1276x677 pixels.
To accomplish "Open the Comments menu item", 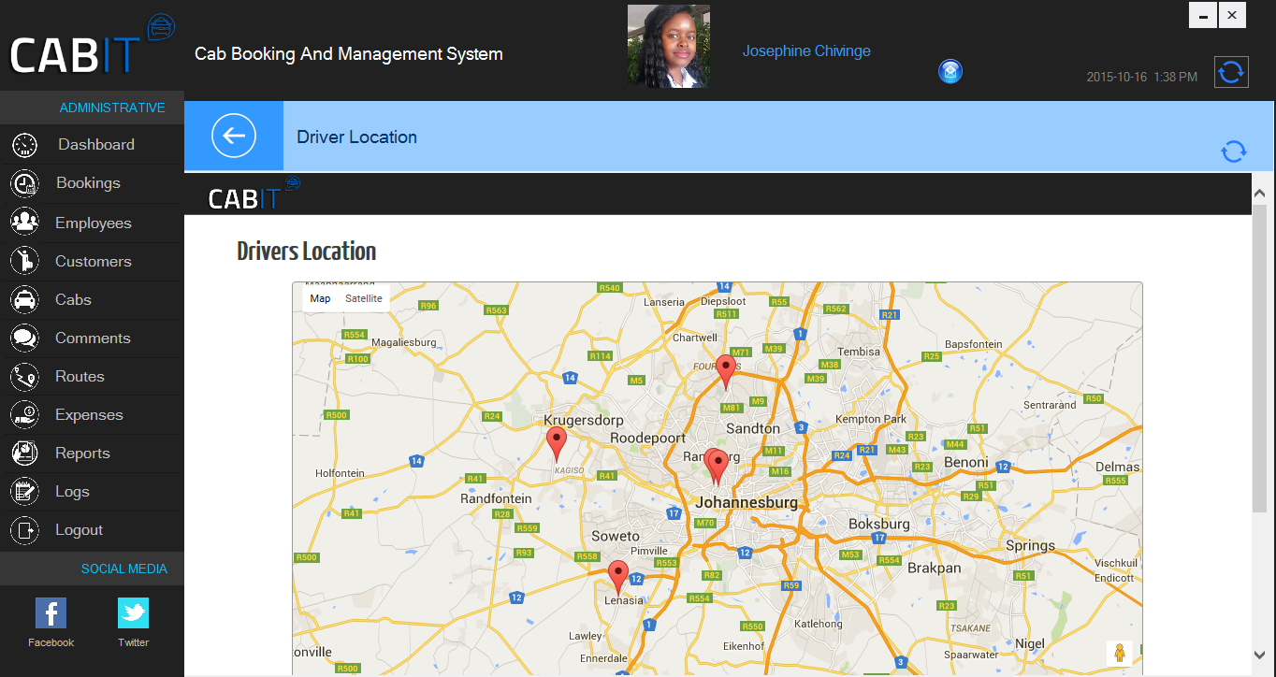I will click(92, 338).
